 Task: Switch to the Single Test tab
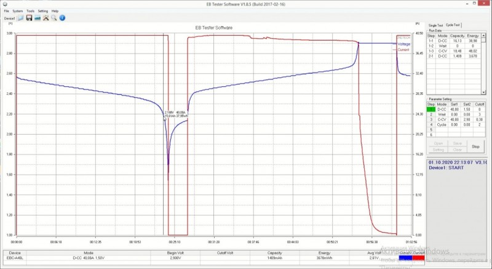[x=436, y=25]
